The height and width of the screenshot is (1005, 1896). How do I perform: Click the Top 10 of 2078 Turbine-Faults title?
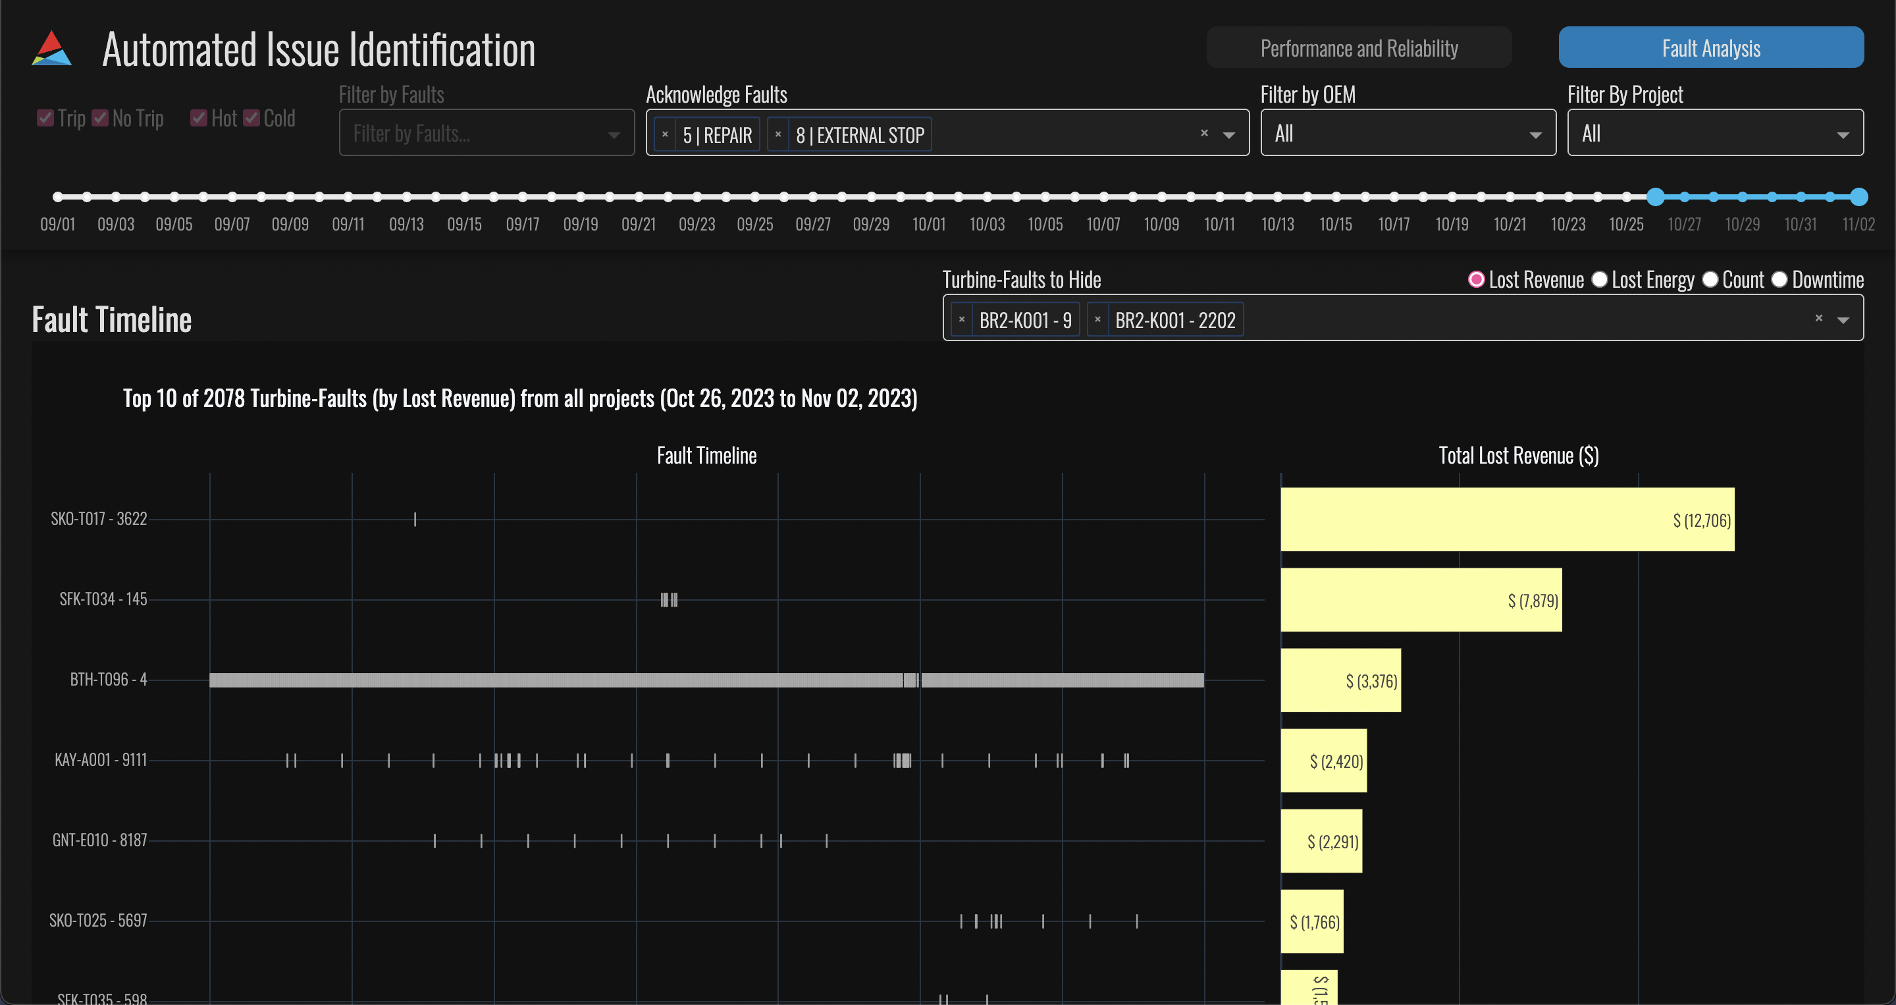coord(519,398)
